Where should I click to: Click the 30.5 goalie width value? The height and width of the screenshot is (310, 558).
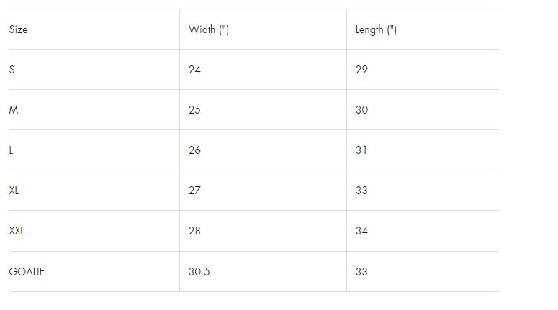coord(199,272)
